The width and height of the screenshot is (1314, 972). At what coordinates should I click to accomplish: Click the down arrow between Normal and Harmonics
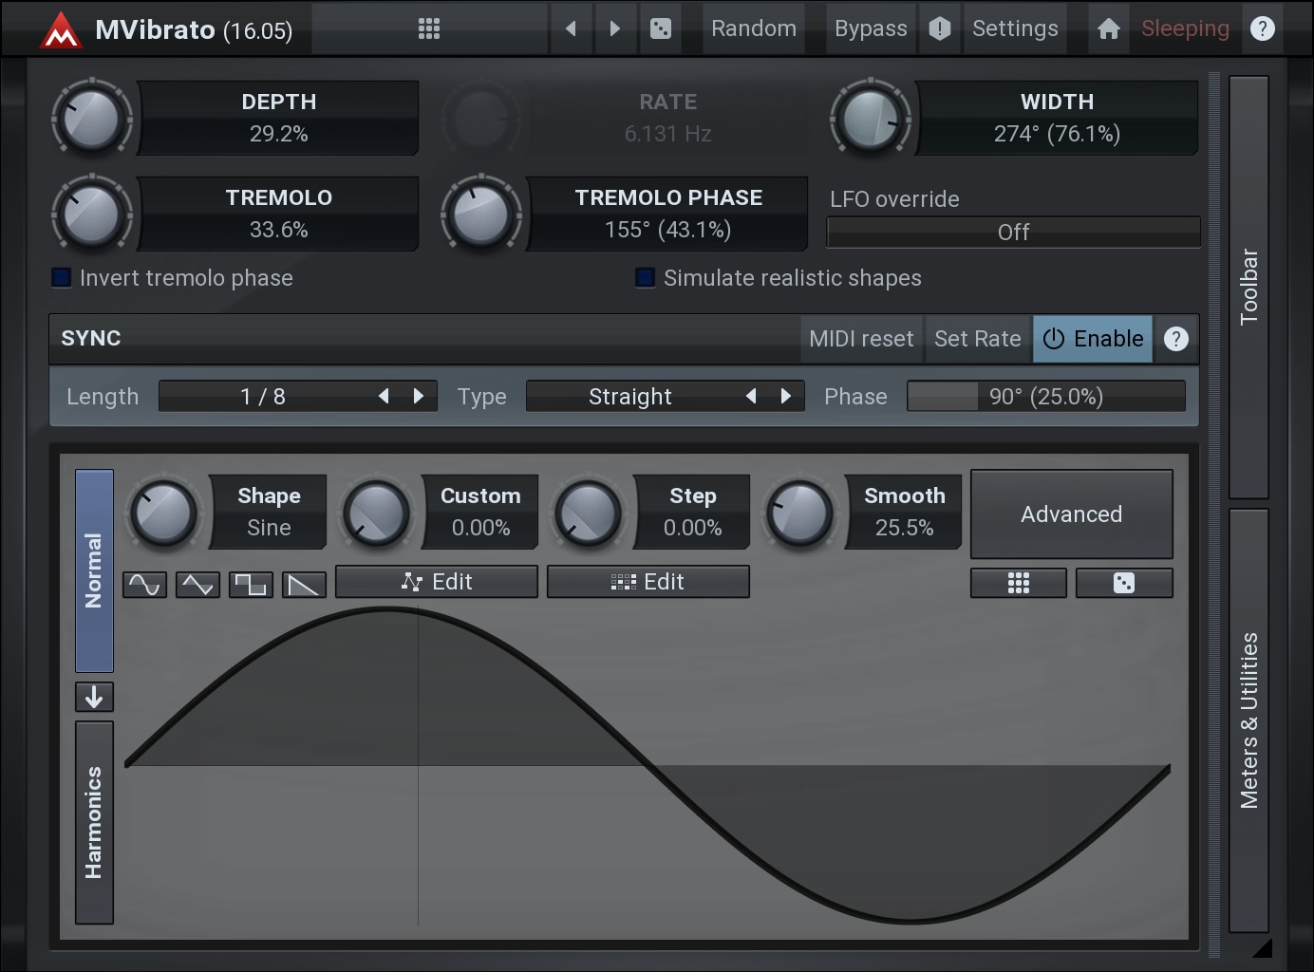(94, 698)
